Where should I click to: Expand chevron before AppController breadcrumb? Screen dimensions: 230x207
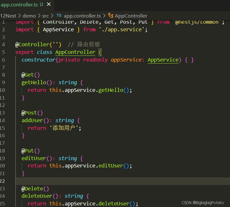104,16
